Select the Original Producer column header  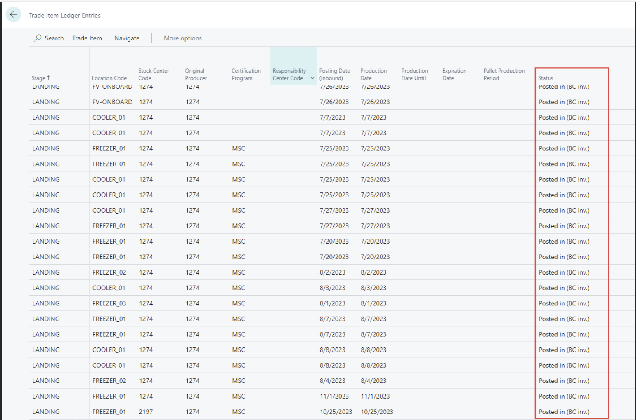pos(196,74)
